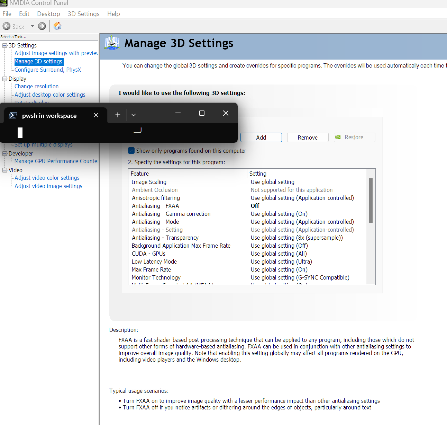Click 'Use global setting (G-SYNC Compatible)' value
447x425 pixels.
pyautogui.click(x=300, y=277)
